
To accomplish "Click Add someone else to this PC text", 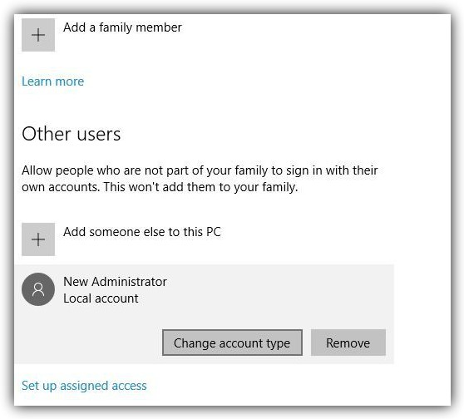I will coord(142,232).
